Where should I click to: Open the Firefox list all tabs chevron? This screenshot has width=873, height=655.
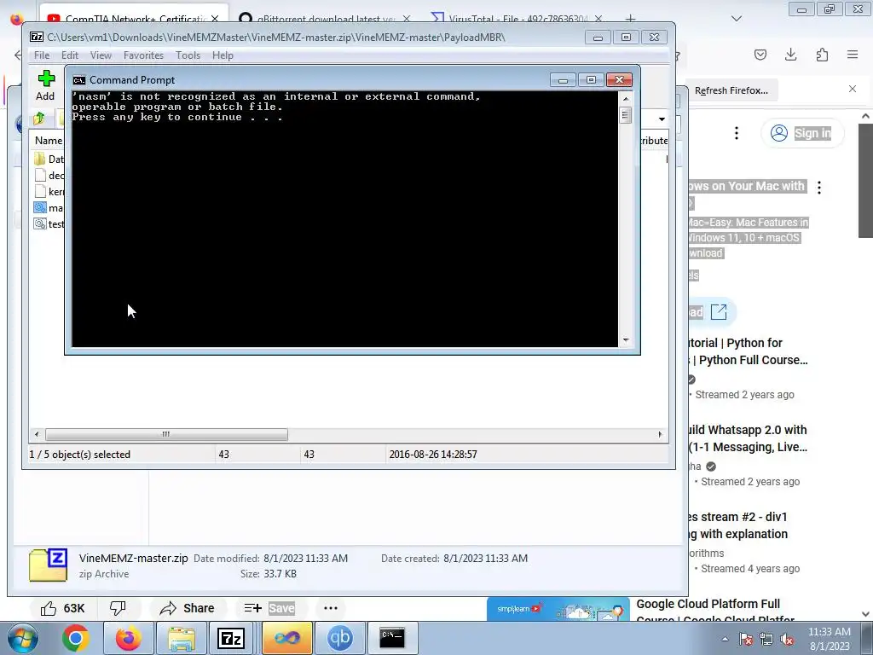tap(736, 19)
